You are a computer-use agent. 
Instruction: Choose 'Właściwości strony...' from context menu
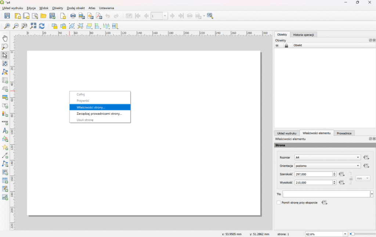coord(100,107)
